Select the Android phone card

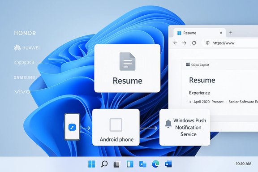(x=116, y=127)
